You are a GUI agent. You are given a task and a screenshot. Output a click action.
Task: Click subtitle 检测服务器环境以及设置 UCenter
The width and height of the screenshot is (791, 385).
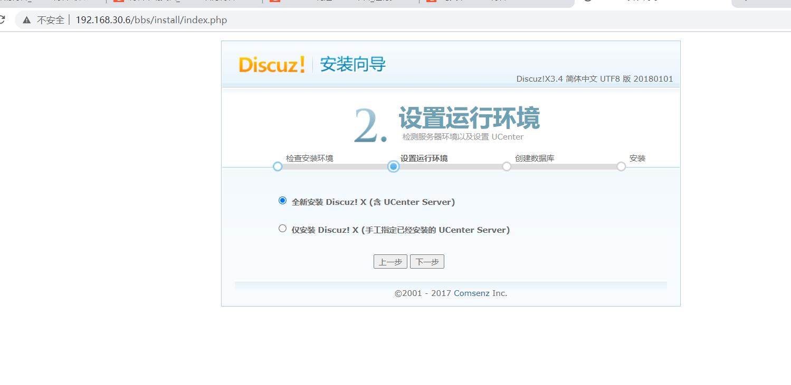(x=463, y=137)
